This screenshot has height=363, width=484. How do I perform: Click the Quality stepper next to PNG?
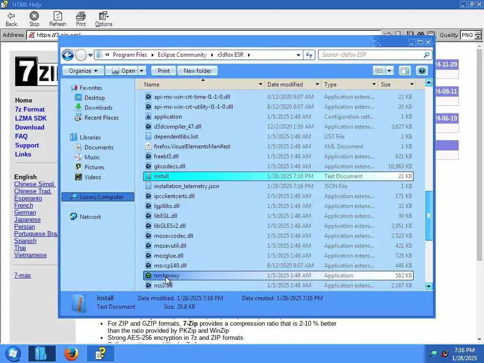click(x=478, y=35)
